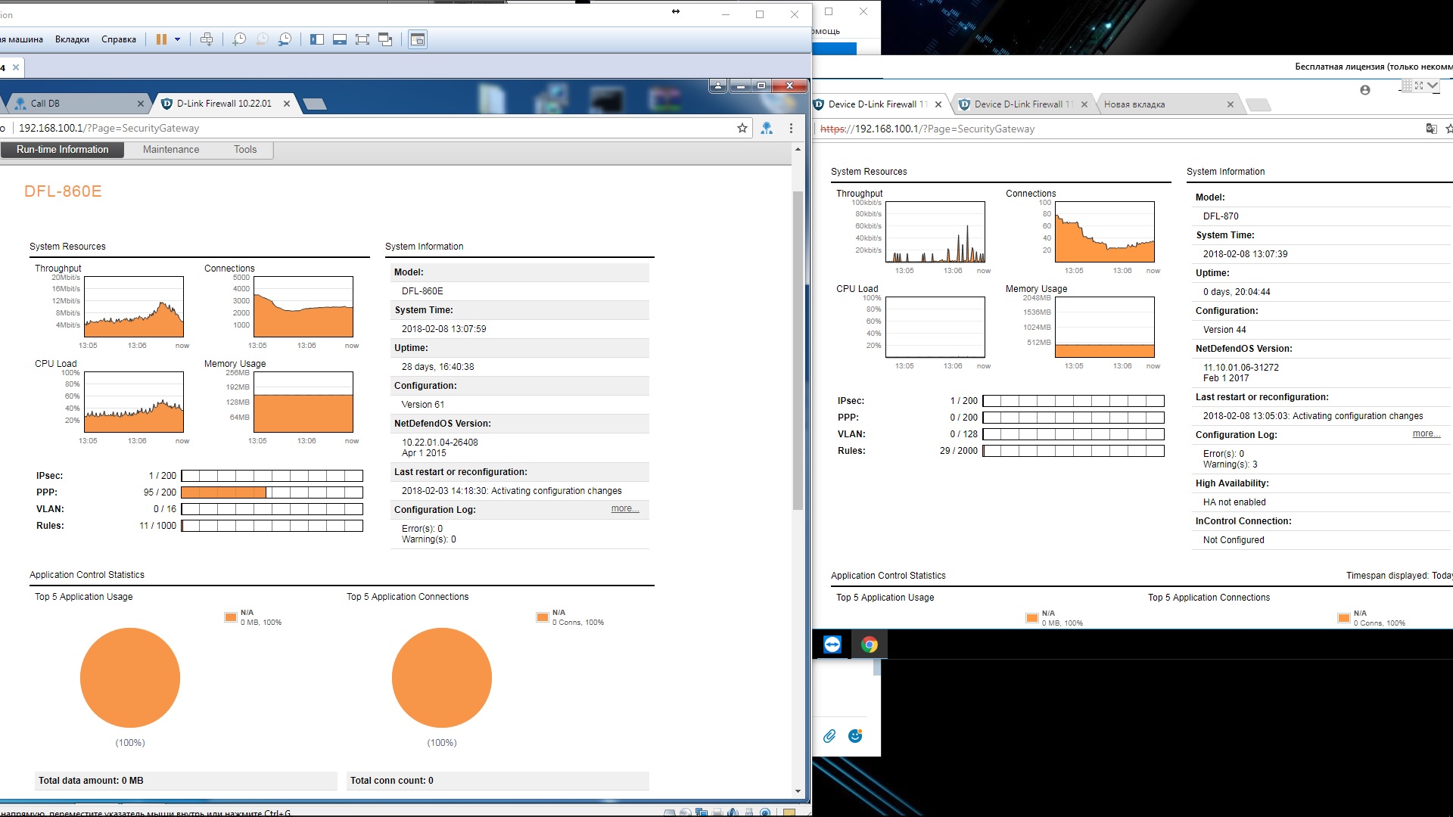Click the DFL-860E Configuration Log more link

(625, 509)
